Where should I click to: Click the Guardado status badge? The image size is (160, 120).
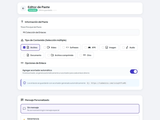click(33, 10)
